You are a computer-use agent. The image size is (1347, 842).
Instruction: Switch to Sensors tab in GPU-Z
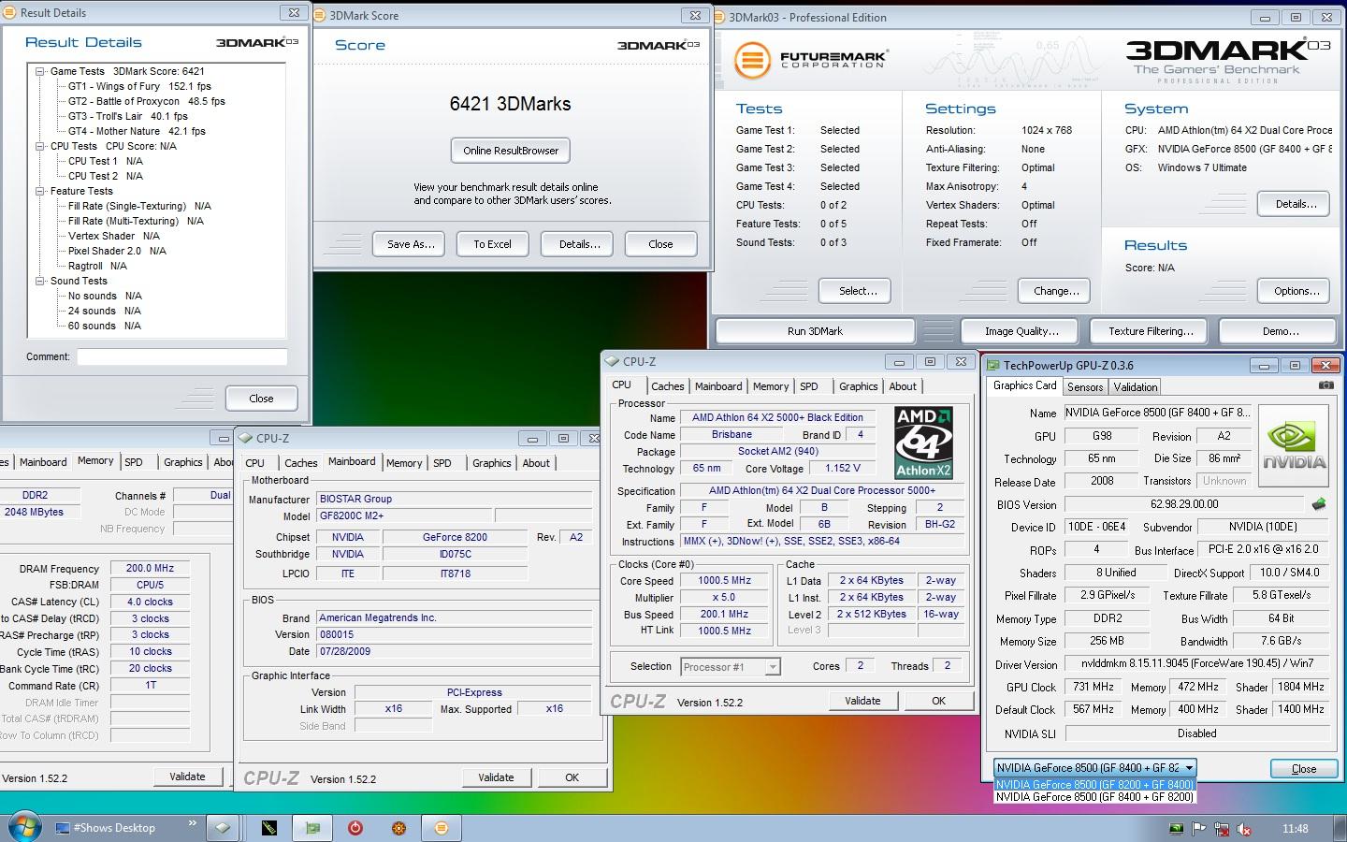(1085, 387)
